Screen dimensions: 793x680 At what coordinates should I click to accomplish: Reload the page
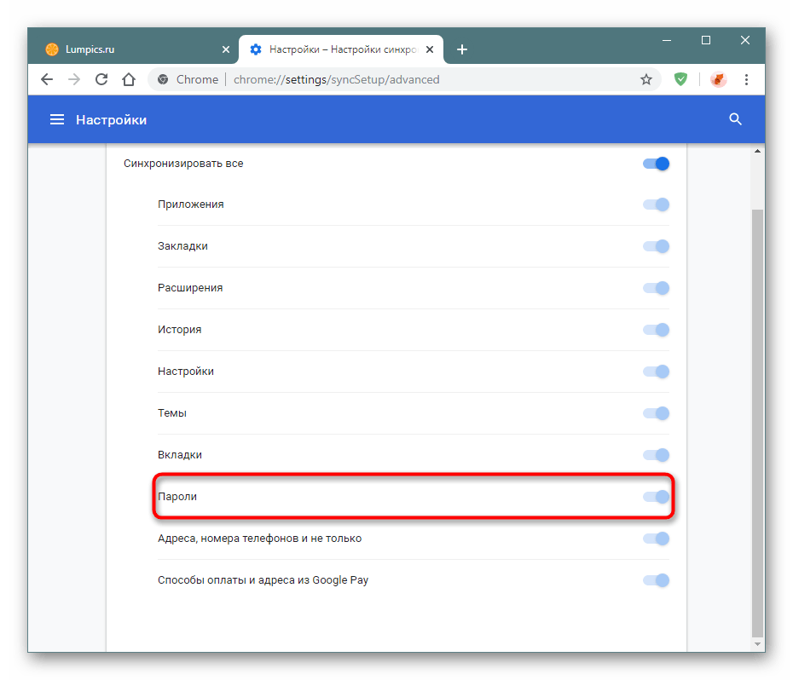click(101, 79)
